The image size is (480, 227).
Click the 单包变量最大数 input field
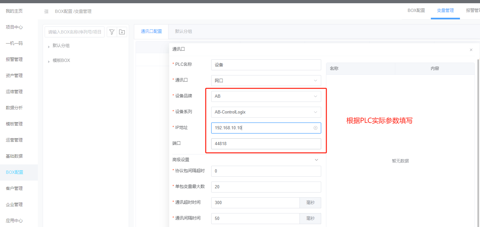click(266, 187)
